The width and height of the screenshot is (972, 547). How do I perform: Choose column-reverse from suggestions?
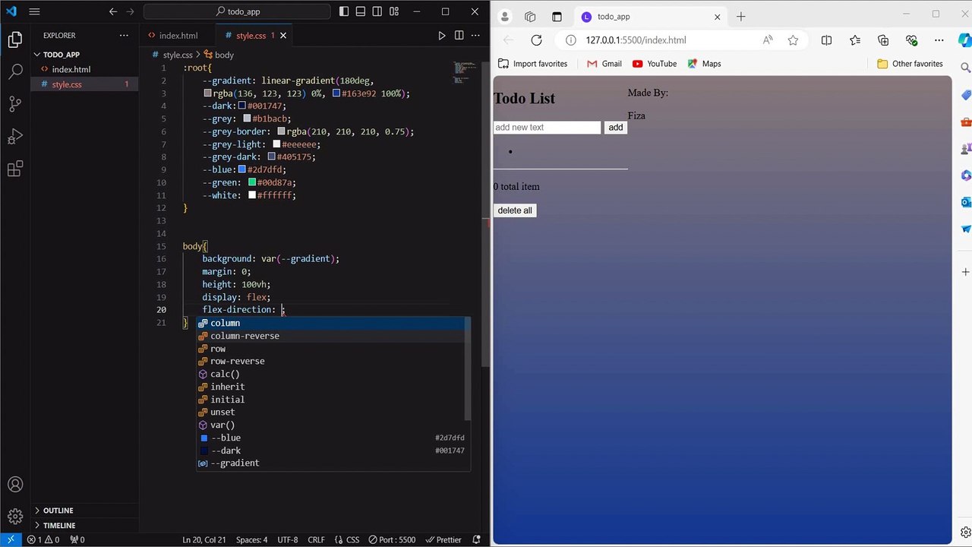click(333, 336)
